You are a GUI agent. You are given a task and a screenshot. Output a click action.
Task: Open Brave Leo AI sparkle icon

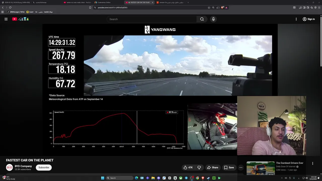tap(312, 8)
